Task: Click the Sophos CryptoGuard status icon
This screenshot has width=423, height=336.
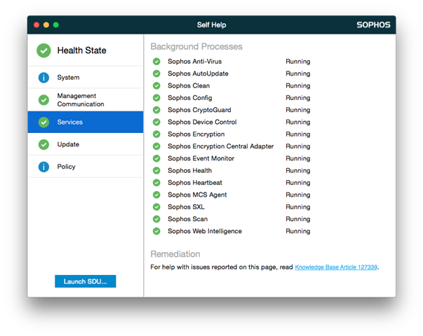Action: 156,110
